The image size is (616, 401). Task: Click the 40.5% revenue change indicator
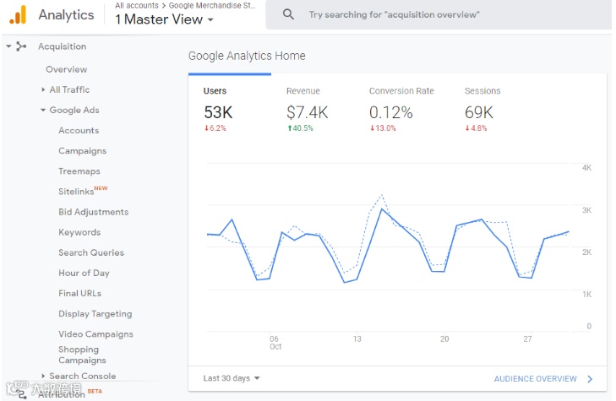(300, 128)
